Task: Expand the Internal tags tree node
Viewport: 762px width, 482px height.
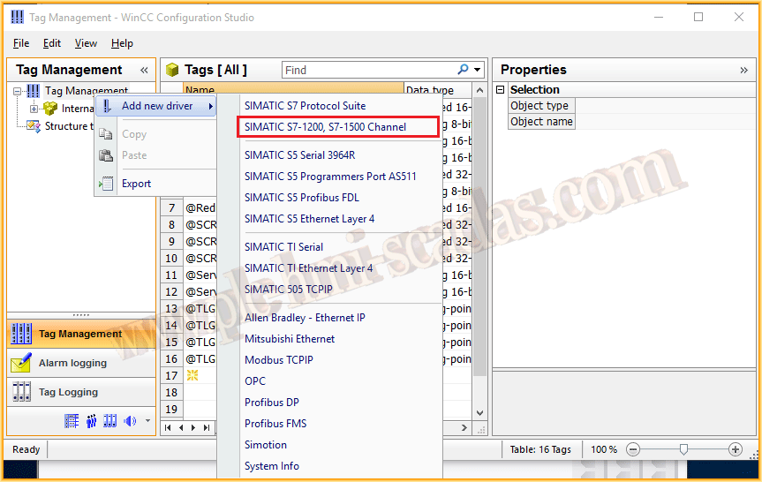Action: pos(34,109)
